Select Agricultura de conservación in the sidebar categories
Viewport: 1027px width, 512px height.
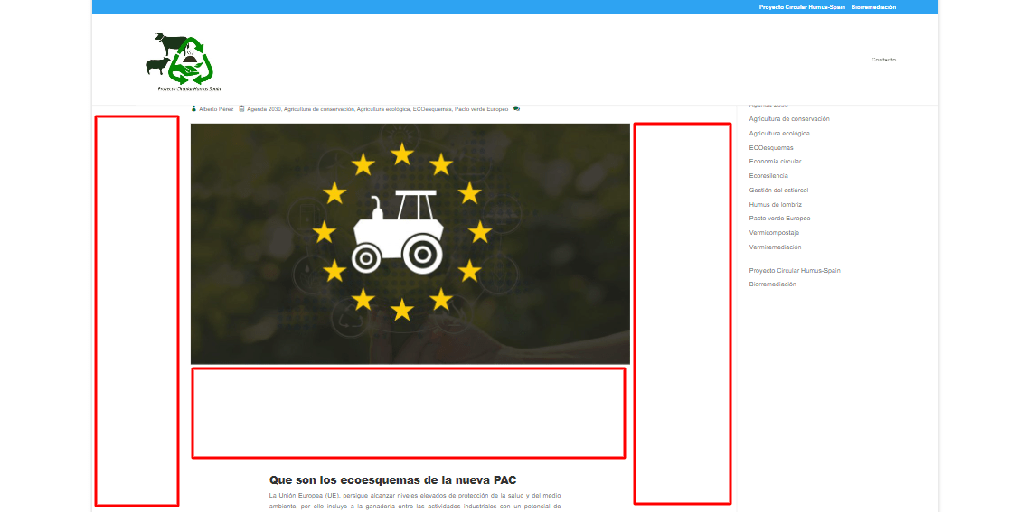point(789,119)
